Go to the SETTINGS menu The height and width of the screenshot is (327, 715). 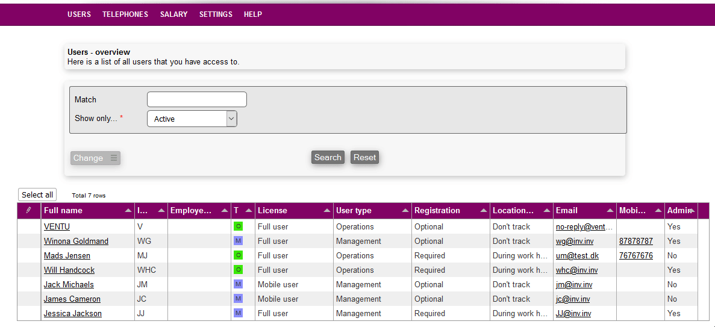(x=216, y=14)
